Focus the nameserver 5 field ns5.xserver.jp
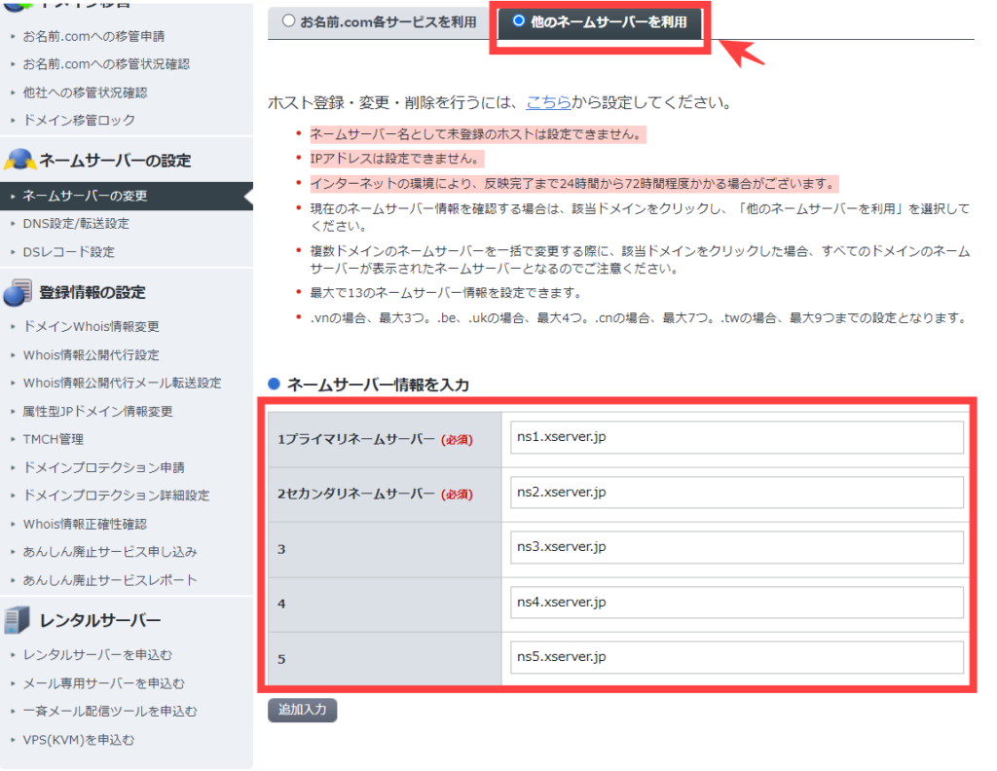The height and width of the screenshot is (771, 997). pos(736,657)
